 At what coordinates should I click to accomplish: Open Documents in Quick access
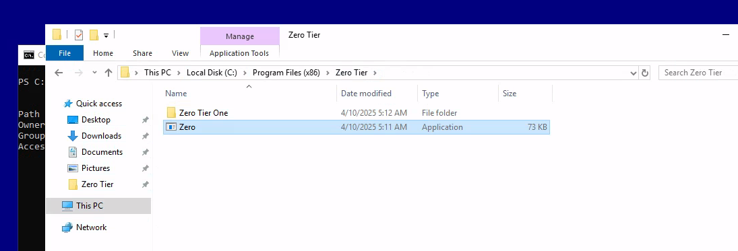coord(102,152)
